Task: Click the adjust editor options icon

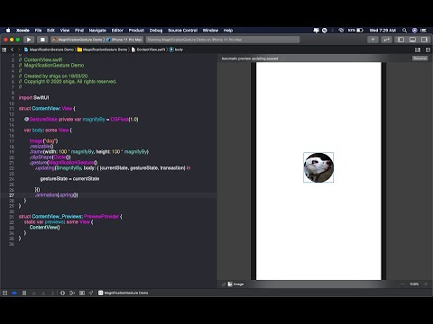Action: (x=418, y=49)
